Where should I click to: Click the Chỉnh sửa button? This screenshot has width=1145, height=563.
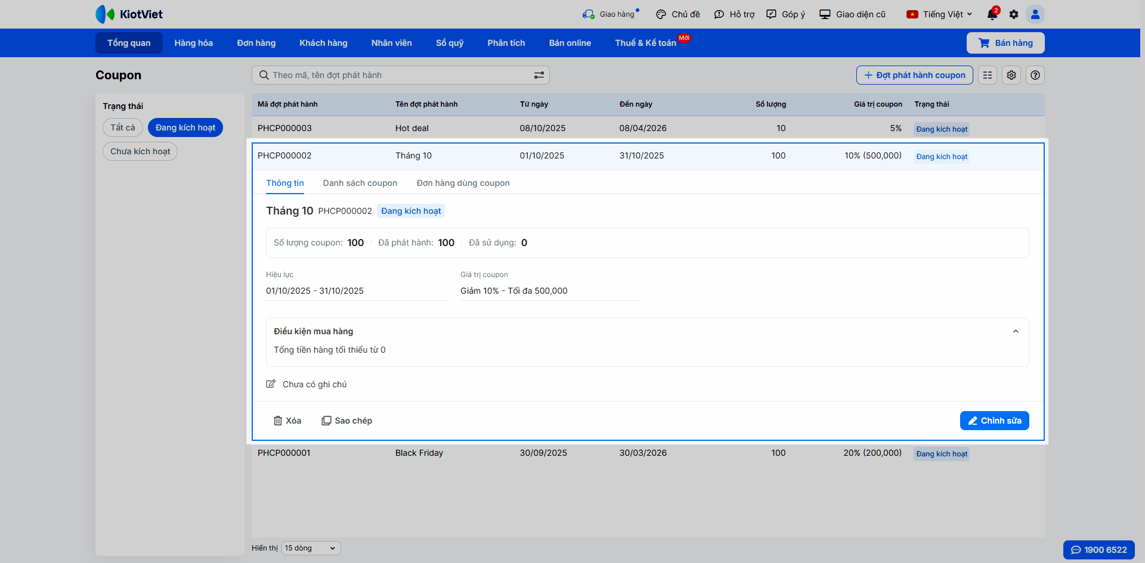tap(994, 421)
